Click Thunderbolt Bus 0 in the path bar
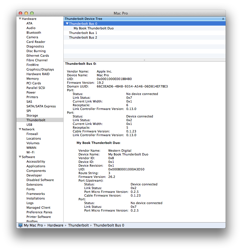Viewport: 242px width, 251px height. [x=109, y=225]
